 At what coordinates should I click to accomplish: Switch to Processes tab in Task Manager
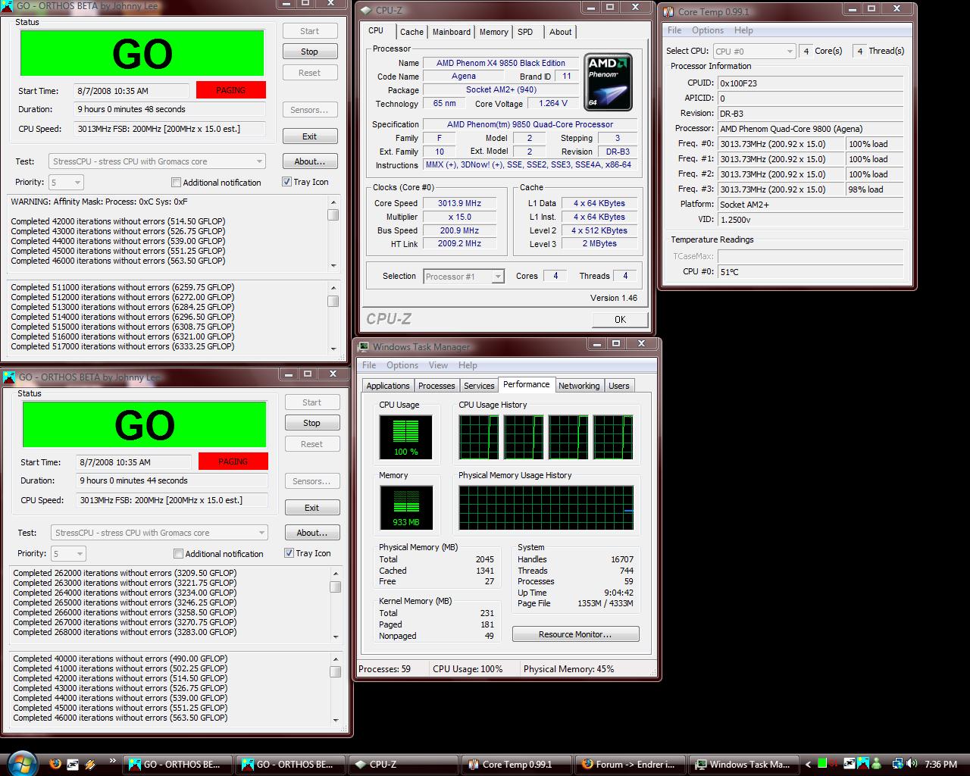coord(436,386)
